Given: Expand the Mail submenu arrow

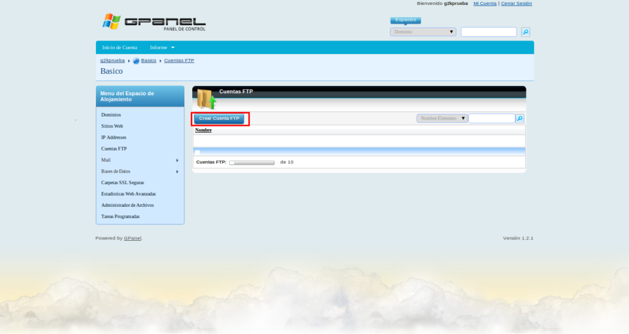Looking at the screenshot, I should (x=178, y=160).
